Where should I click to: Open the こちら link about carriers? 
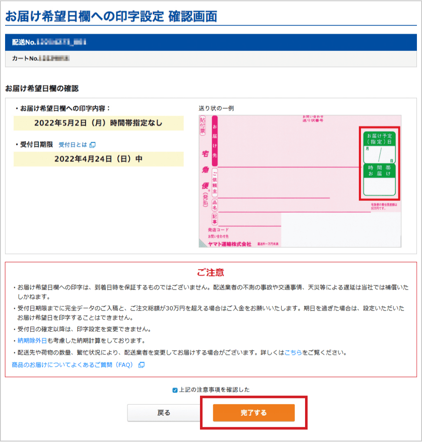tap(293, 352)
